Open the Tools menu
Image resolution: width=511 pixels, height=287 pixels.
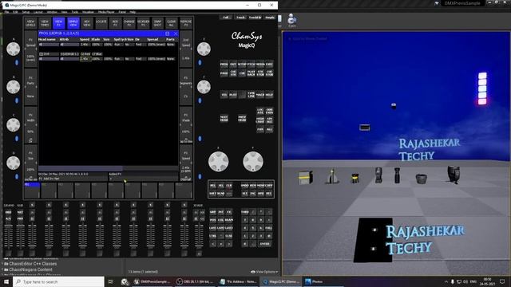tap(75, 12)
